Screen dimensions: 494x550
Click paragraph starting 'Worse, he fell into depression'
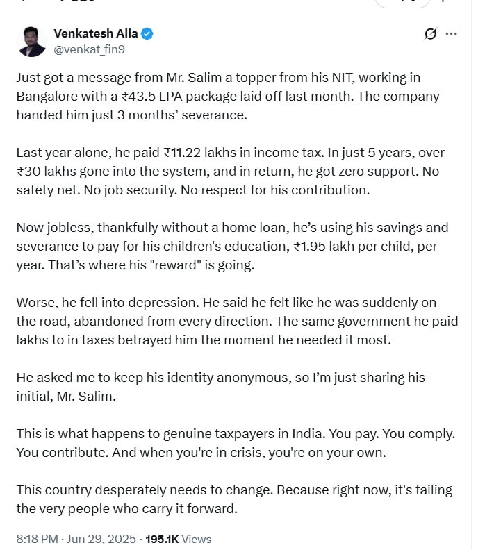pyautogui.click(x=237, y=322)
